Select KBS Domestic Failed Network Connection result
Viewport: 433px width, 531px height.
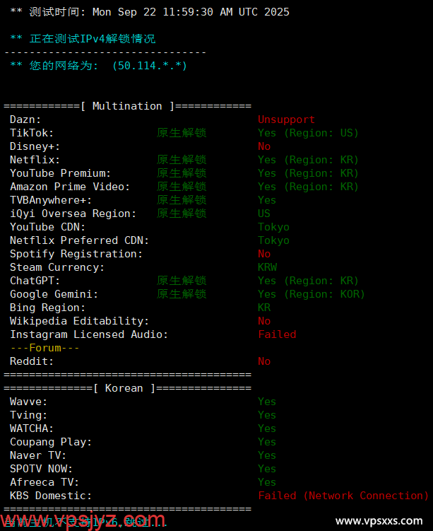[343, 496]
